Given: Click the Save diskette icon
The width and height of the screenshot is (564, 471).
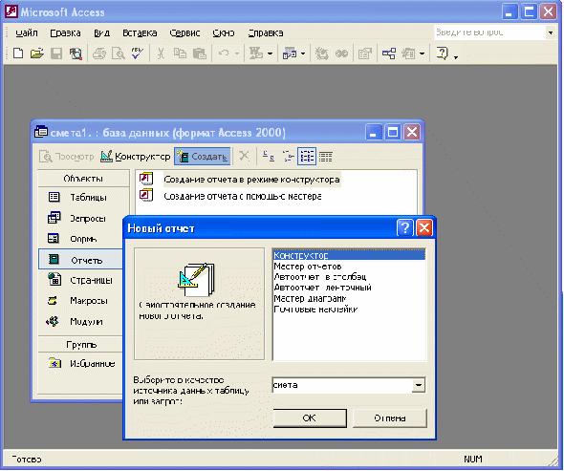Looking at the screenshot, I should coord(56,54).
